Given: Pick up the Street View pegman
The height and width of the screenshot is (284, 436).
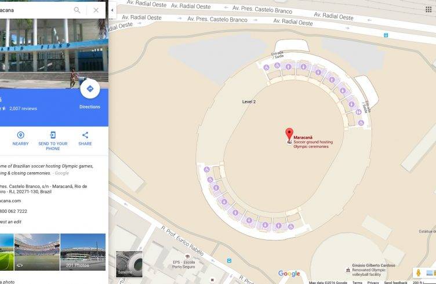Looking at the screenshot, I should [x=418, y=272].
